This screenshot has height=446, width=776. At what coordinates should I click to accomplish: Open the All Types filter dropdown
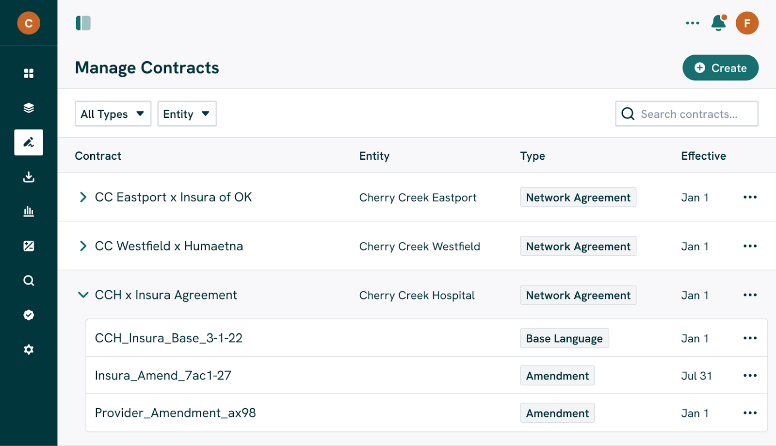coord(113,114)
